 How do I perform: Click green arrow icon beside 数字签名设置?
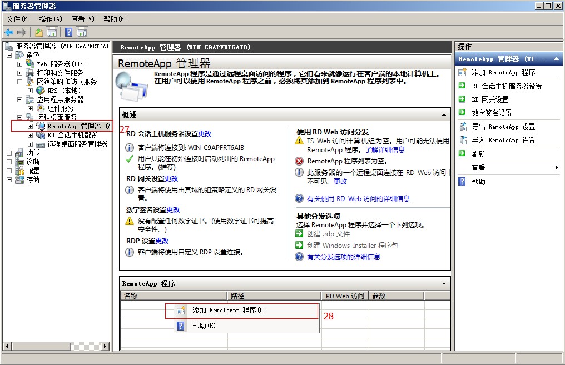coord(462,112)
